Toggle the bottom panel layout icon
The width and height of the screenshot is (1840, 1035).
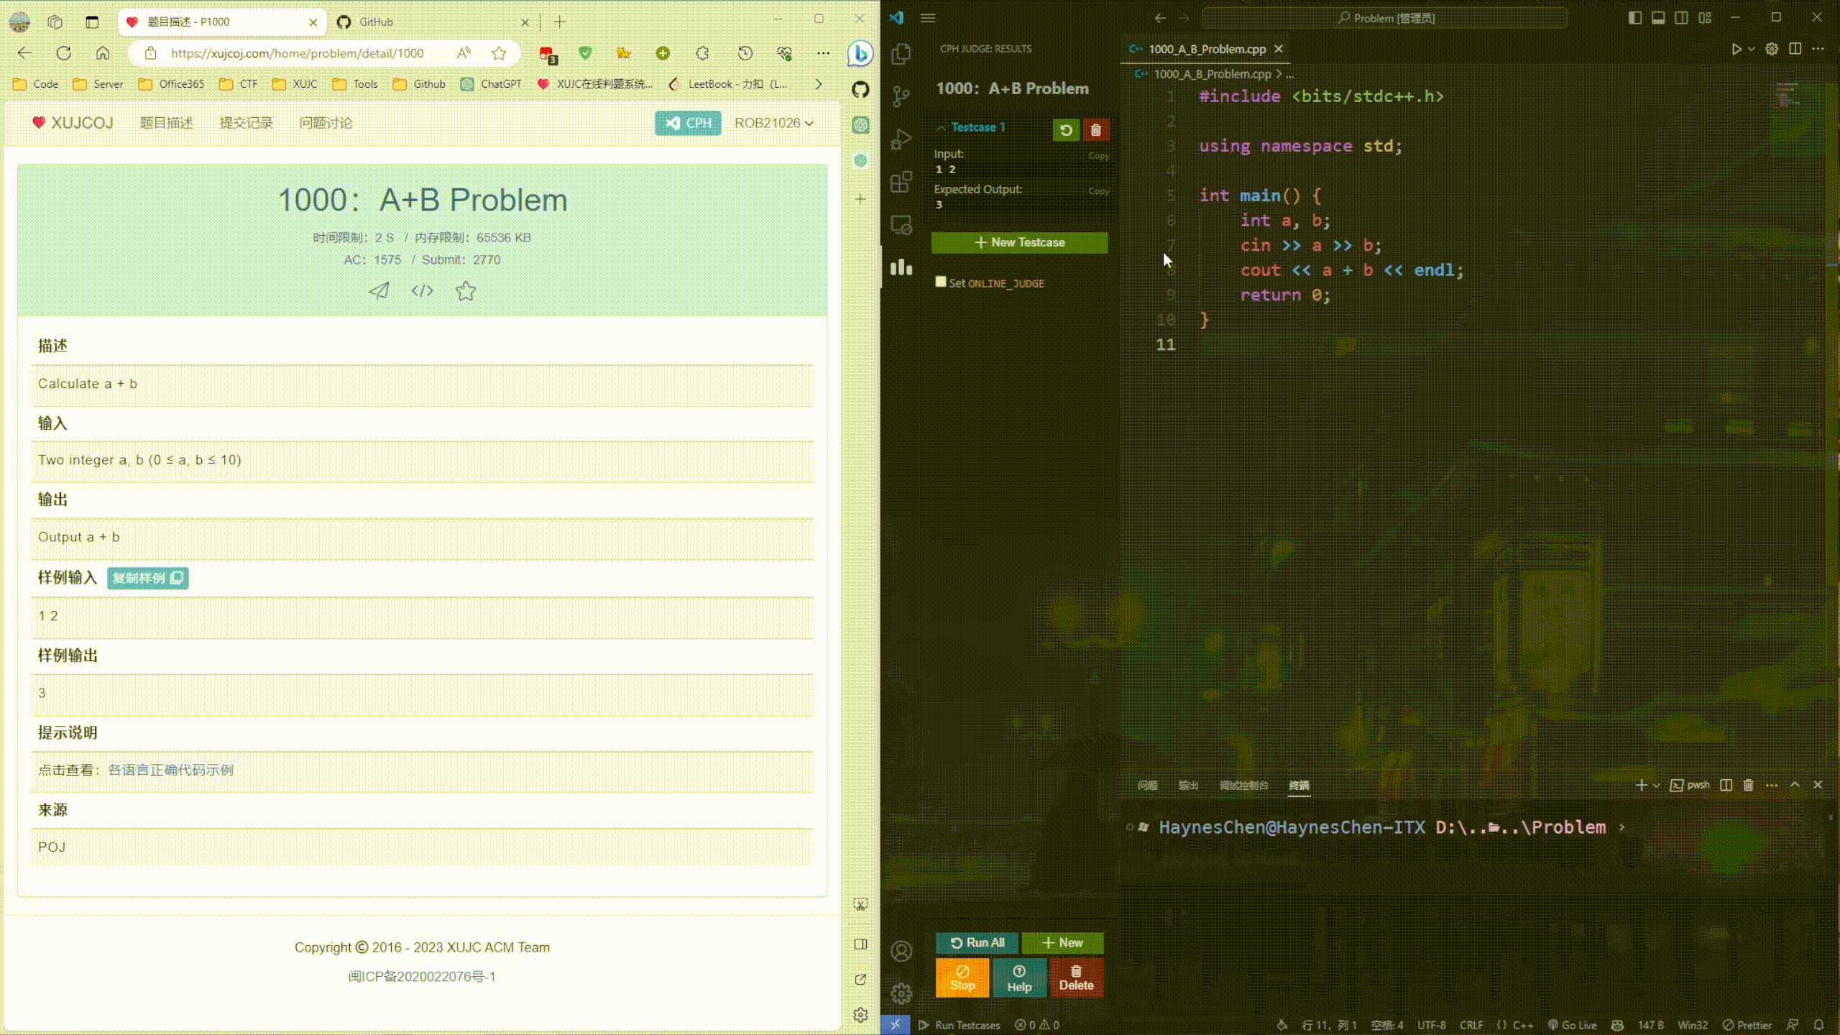click(1658, 18)
